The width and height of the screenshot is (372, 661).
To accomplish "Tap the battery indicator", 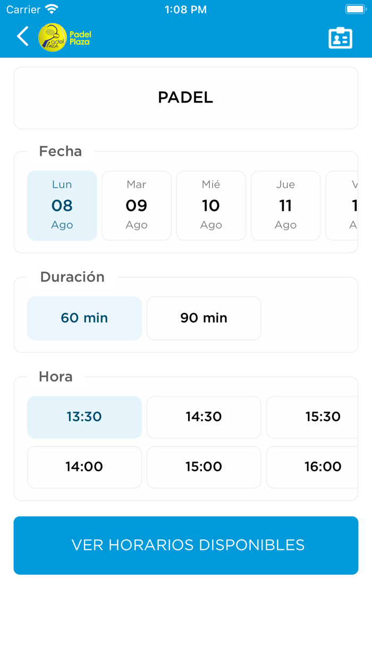I will 355,9.
